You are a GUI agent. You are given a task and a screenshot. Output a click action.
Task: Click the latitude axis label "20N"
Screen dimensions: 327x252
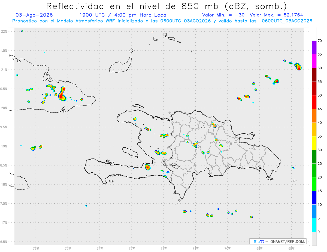pyautogui.click(x=4, y=108)
